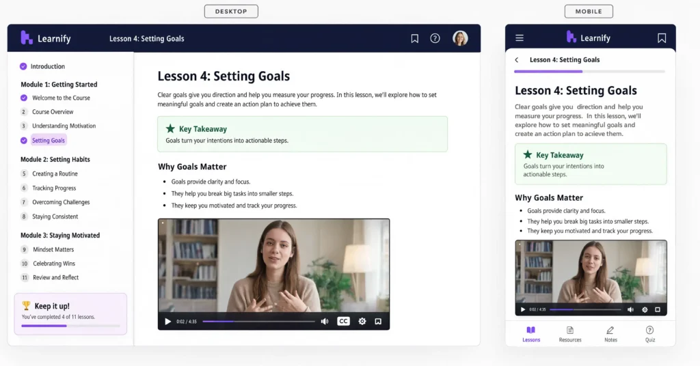Image resolution: width=700 pixels, height=366 pixels.
Task: Click checkmark beside Setting Goals
Action: 24,141
